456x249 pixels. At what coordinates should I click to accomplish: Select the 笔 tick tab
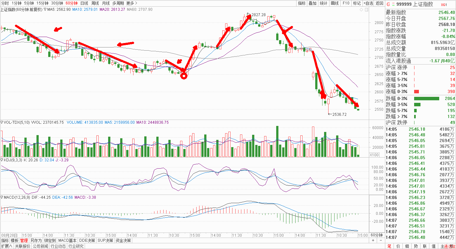389,246
